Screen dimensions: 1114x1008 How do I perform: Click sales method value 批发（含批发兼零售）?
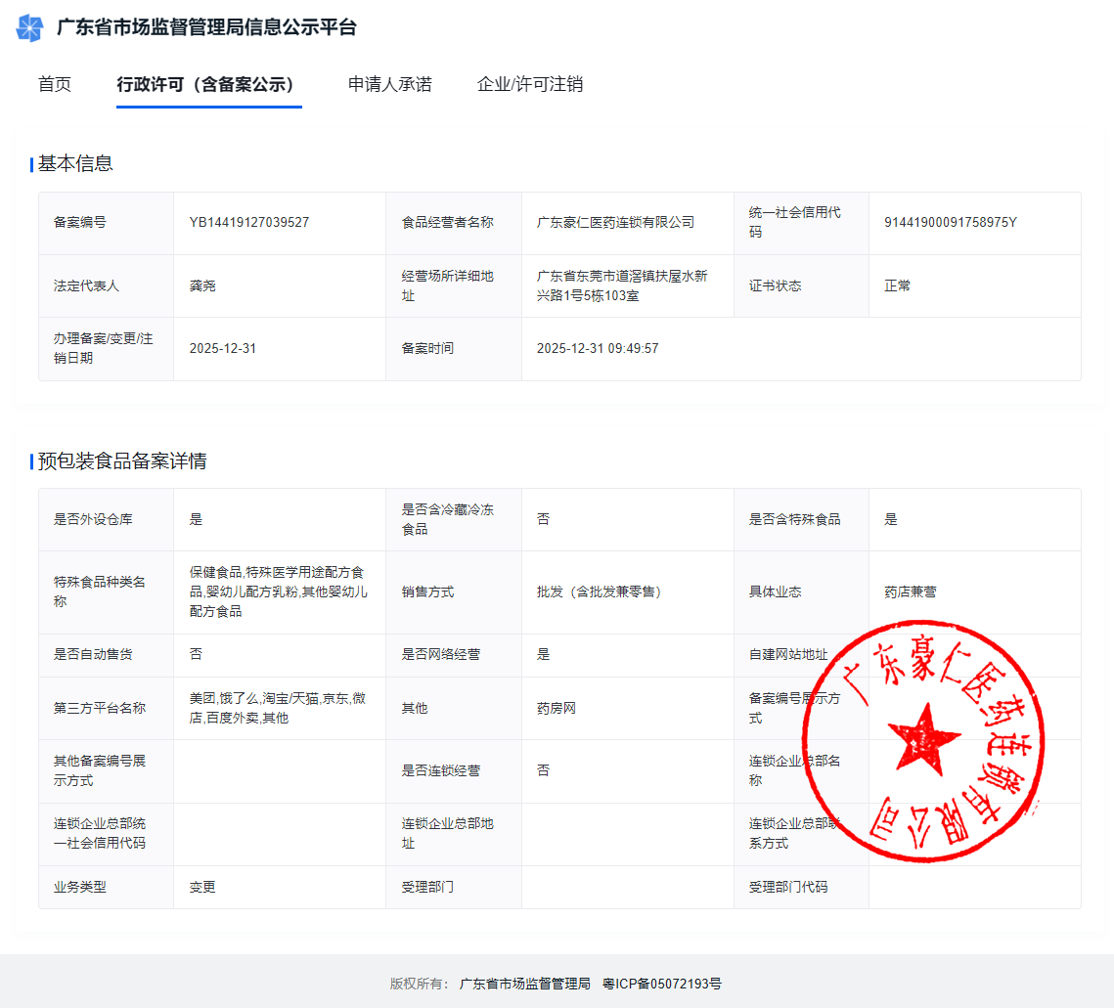[599, 592]
